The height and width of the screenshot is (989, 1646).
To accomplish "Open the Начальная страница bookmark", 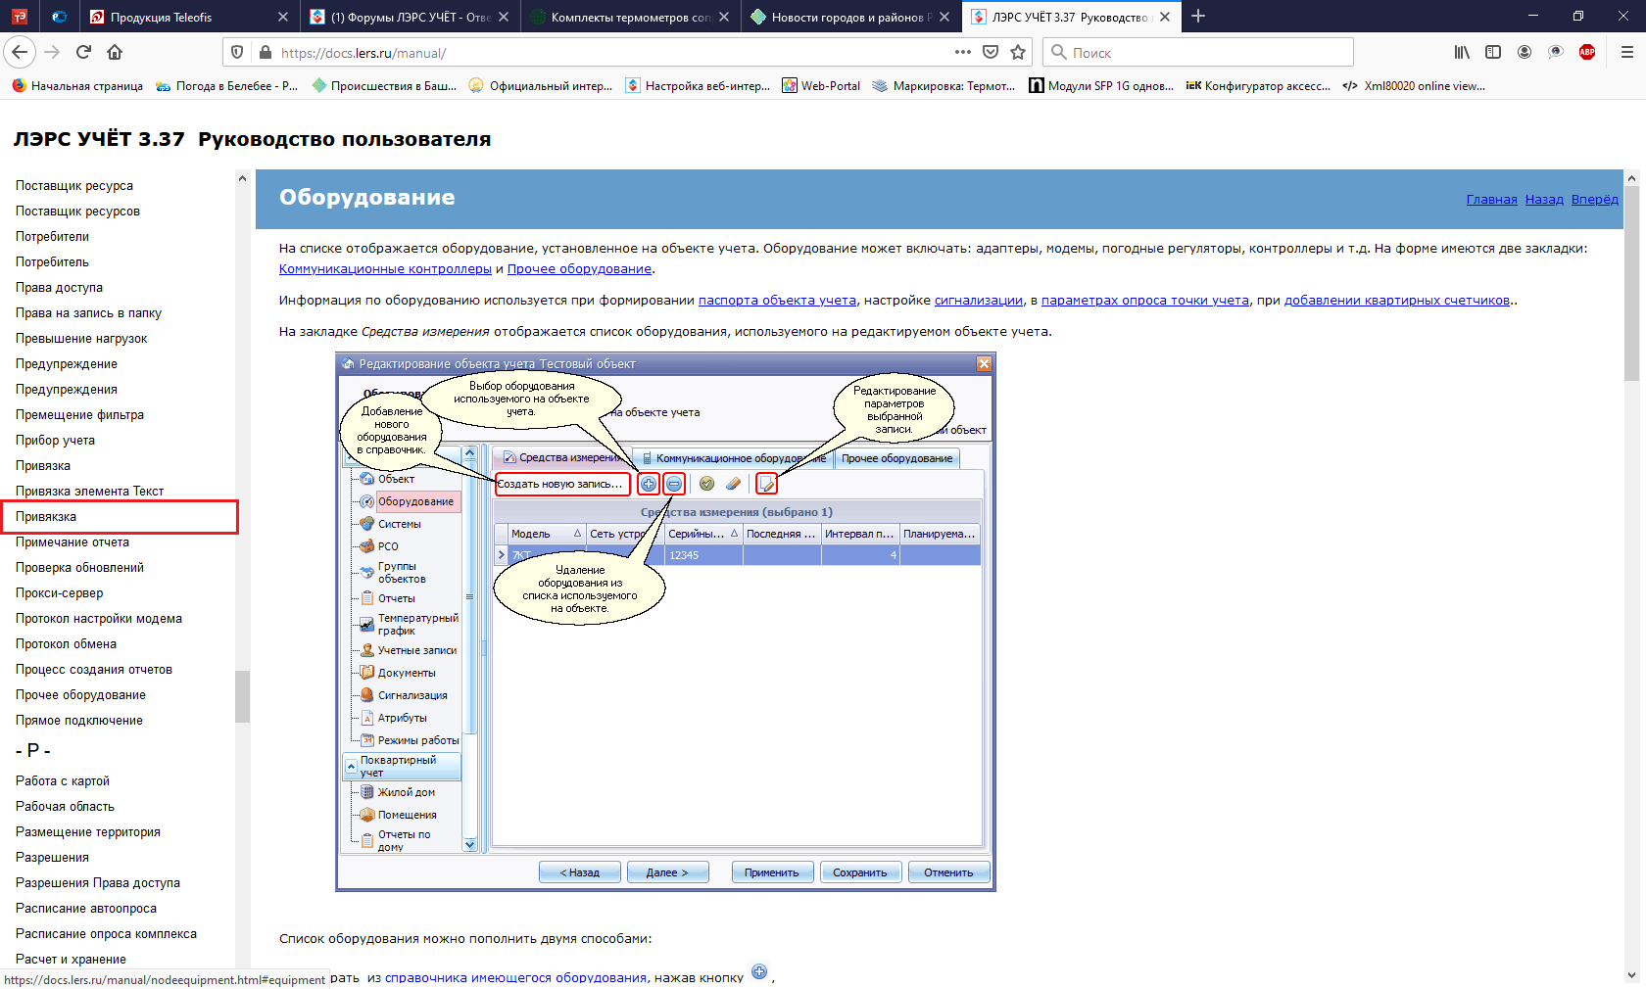I will [77, 85].
